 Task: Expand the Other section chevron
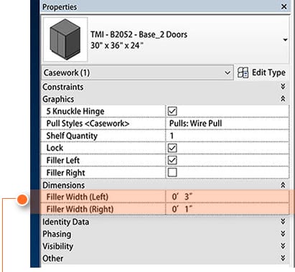point(283,258)
